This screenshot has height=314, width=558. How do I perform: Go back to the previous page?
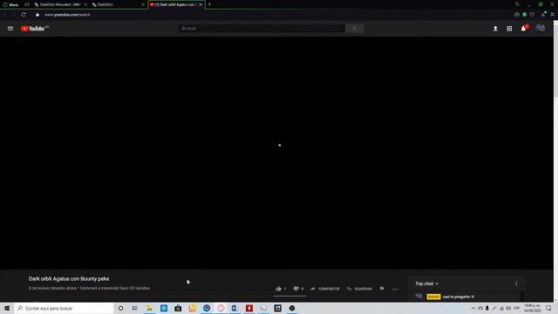(x=5, y=15)
